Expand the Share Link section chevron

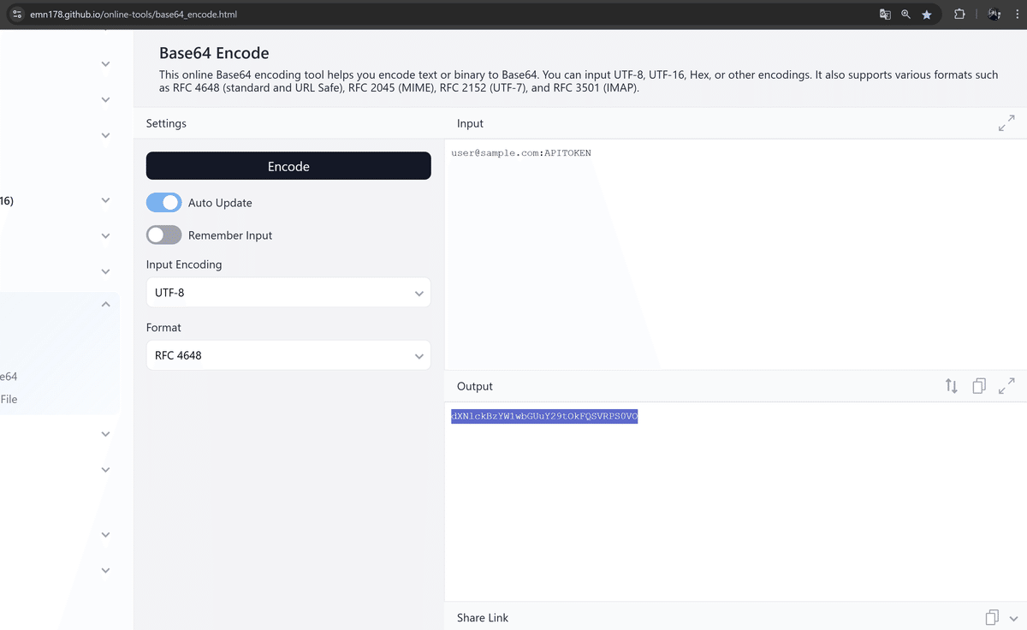click(1013, 618)
